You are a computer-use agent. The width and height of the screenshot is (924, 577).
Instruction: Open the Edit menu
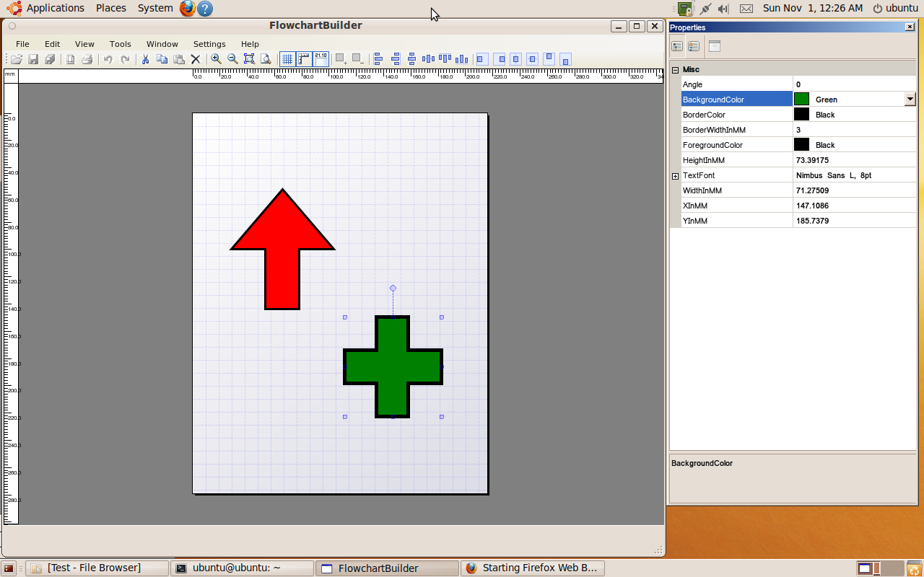pos(52,44)
